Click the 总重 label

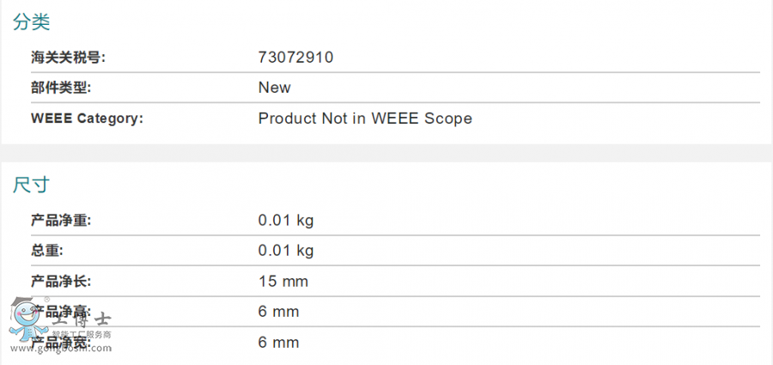[47, 251]
